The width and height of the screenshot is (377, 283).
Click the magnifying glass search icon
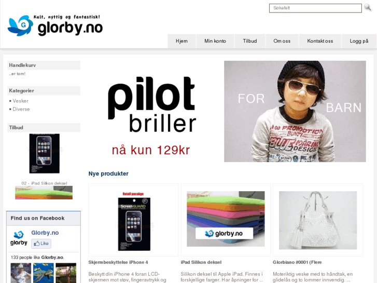click(368, 7)
